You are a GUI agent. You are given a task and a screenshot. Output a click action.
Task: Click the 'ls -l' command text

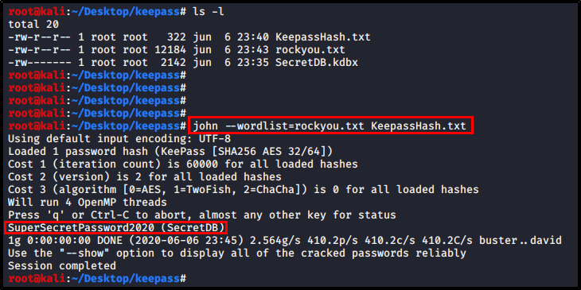(x=209, y=12)
